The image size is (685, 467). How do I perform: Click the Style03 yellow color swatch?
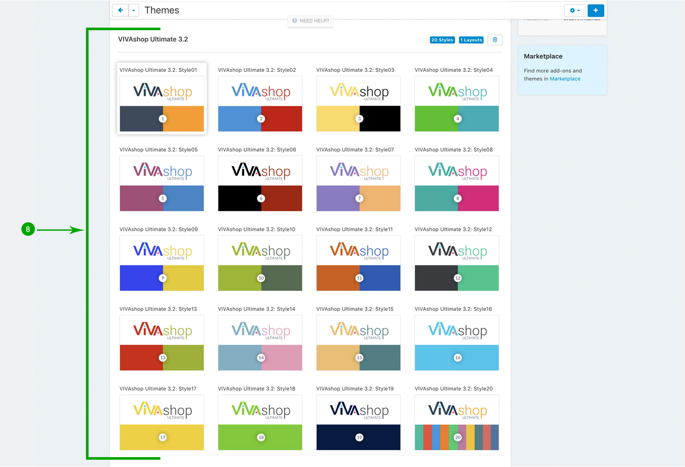click(337, 119)
